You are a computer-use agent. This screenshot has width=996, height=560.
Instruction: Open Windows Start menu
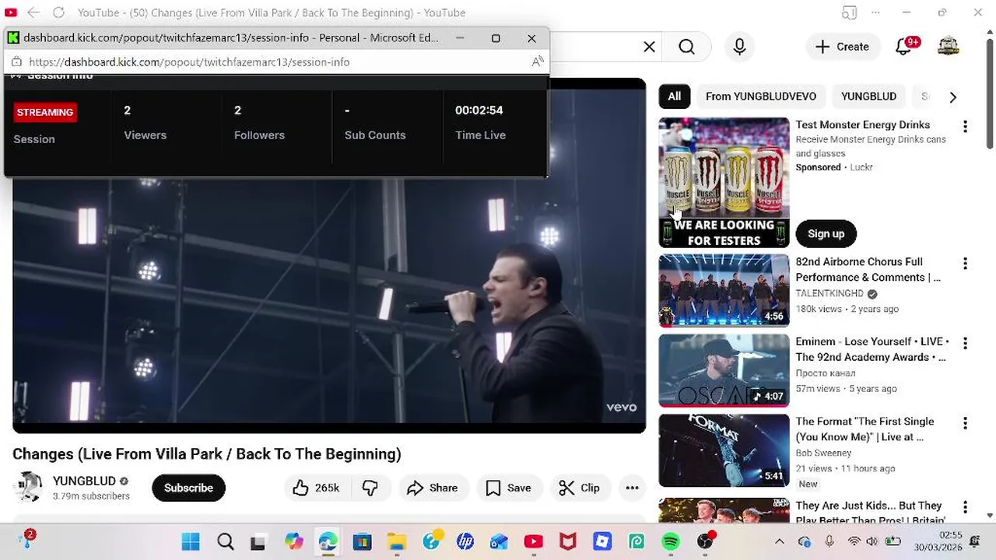(191, 541)
